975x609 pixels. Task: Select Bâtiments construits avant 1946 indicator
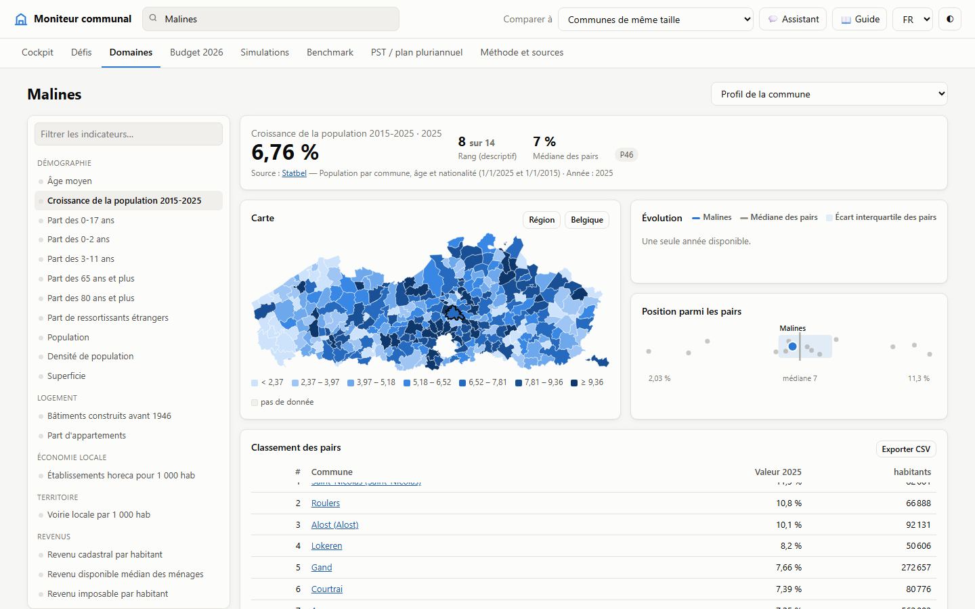click(129, 415)
